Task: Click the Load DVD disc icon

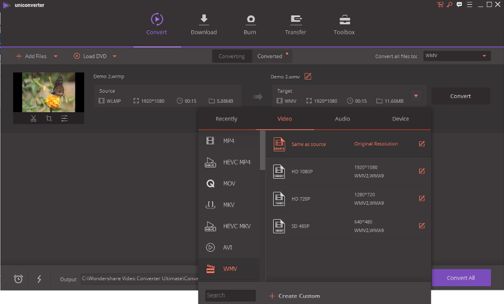Action: 77,56
